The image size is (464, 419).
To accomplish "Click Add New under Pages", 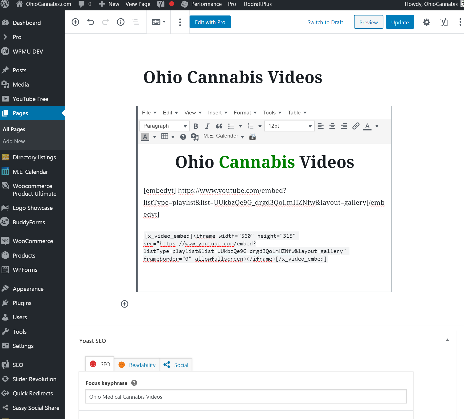I will pyautogui.click(x=14, y=141).
